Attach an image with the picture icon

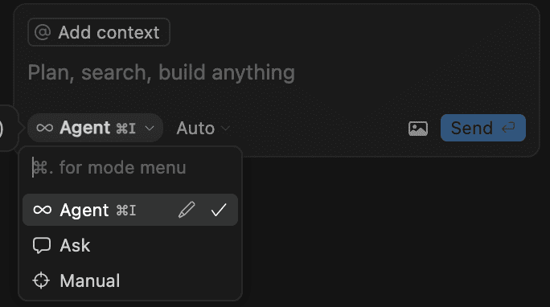(x=418, y=129)
